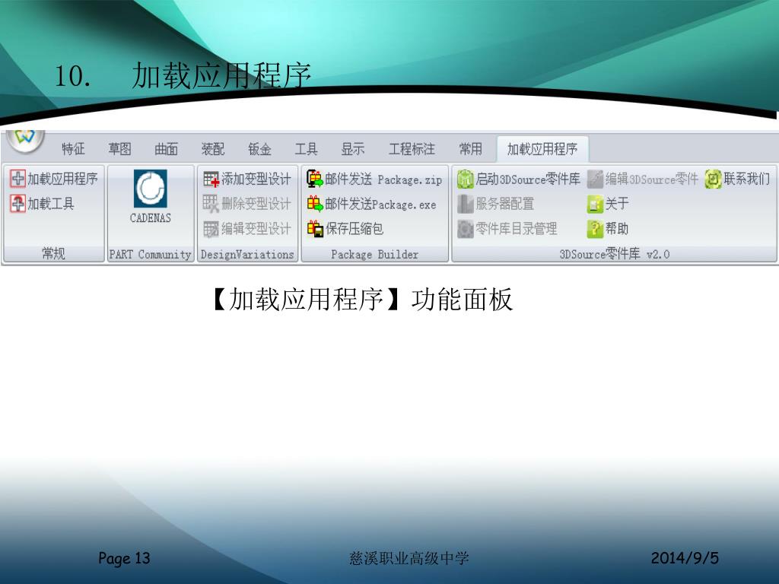Switch to the 工程标注 ribbon tab
The image size is (779, 584).
pyautogui.click(x=412, y=149)
